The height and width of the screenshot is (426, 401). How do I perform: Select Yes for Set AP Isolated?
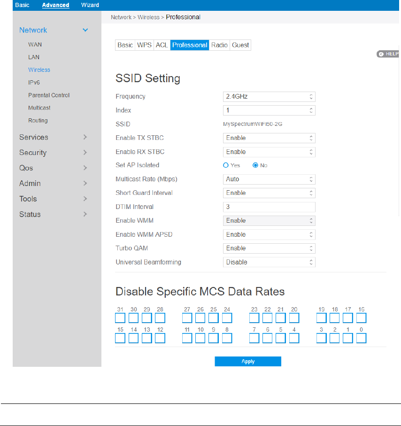click(x=226, y=165)
